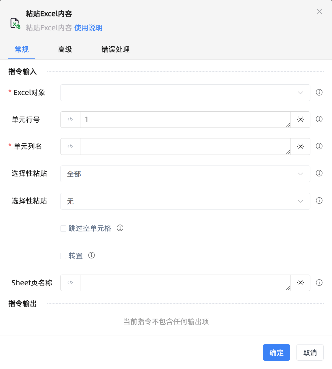Click the {x} variable icon for 单元列名
332x369 pixels.
(300, 146)
